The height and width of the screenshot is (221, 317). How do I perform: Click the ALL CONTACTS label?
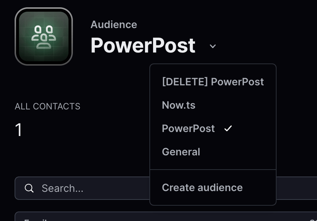pos(47,106)
